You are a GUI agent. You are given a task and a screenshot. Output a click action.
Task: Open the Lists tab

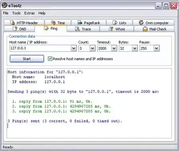coord(119,23)
